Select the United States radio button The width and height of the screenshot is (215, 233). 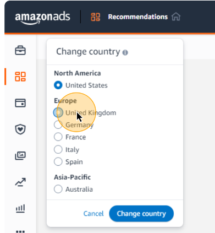[58, 85]
